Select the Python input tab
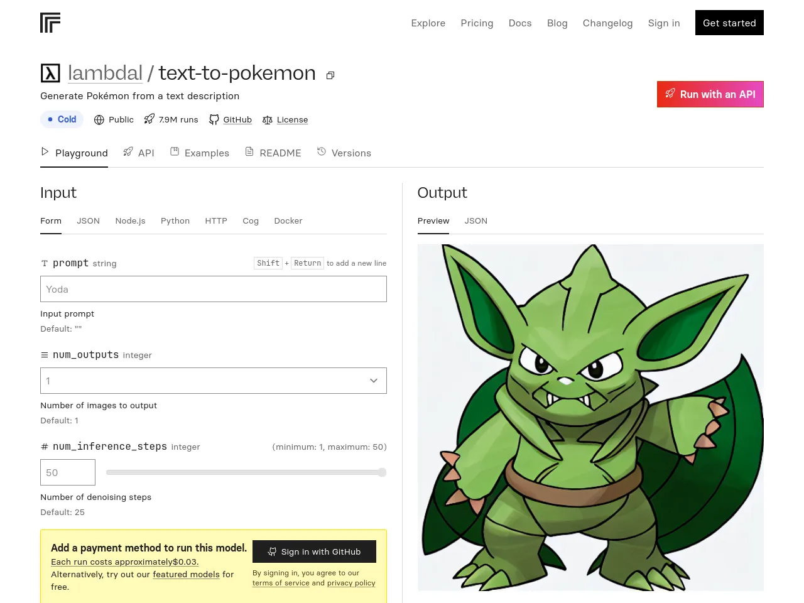Viewport: 804px width, 603px height. pos(175,221)
